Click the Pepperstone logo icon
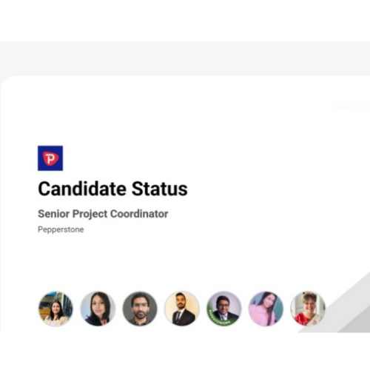This screenshot has width=370, height=370. pos(50,158)
